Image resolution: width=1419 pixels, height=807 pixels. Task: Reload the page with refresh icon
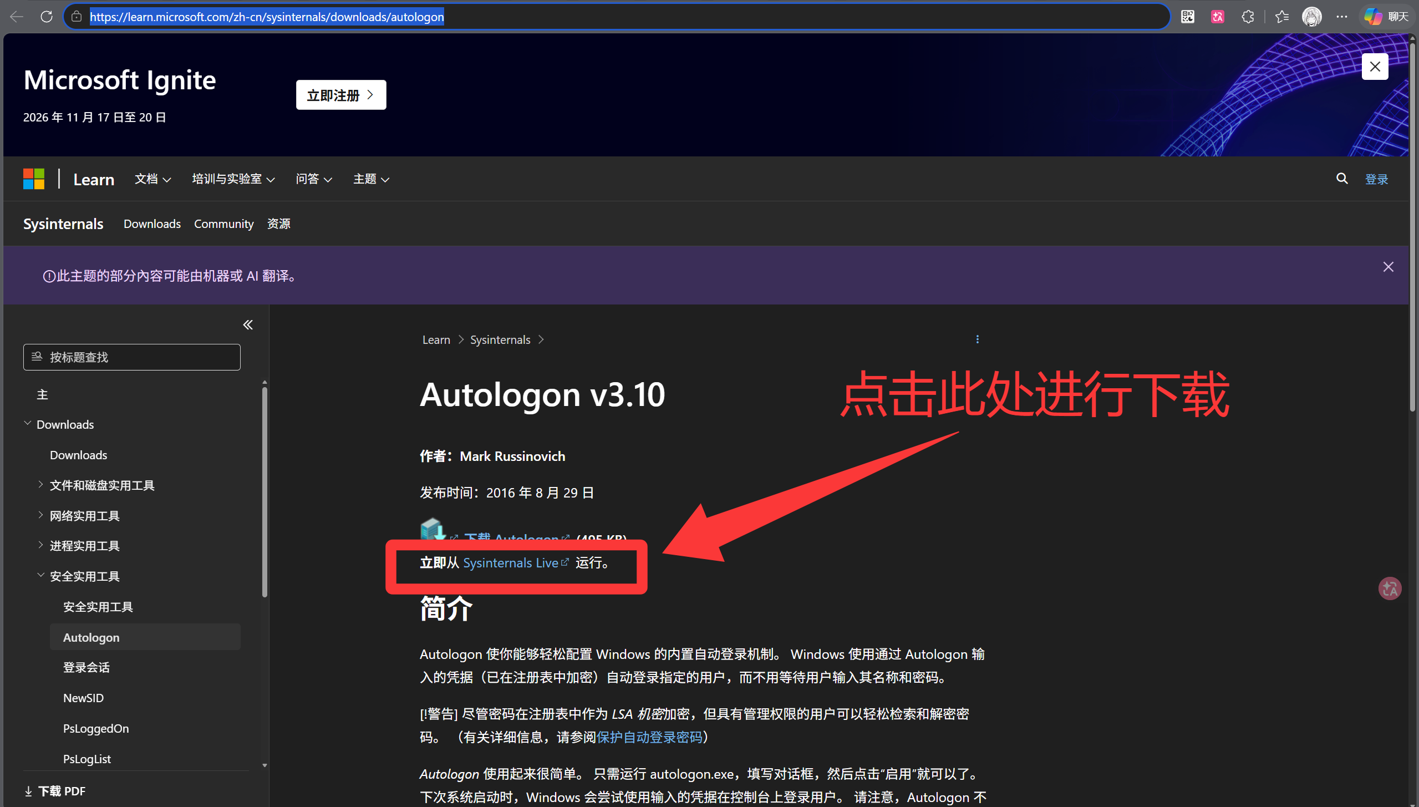(x=47, y=17)
